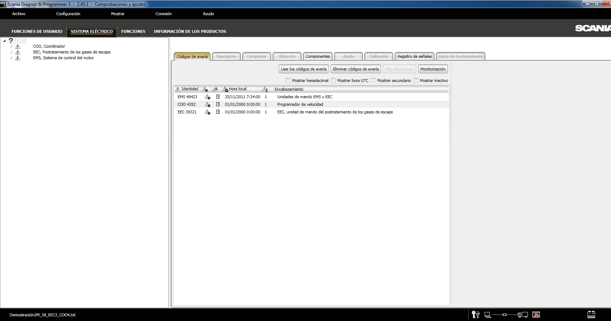
Task: Enable the Mostrar secundario checkbox
Action: click(x=373, y=81)
